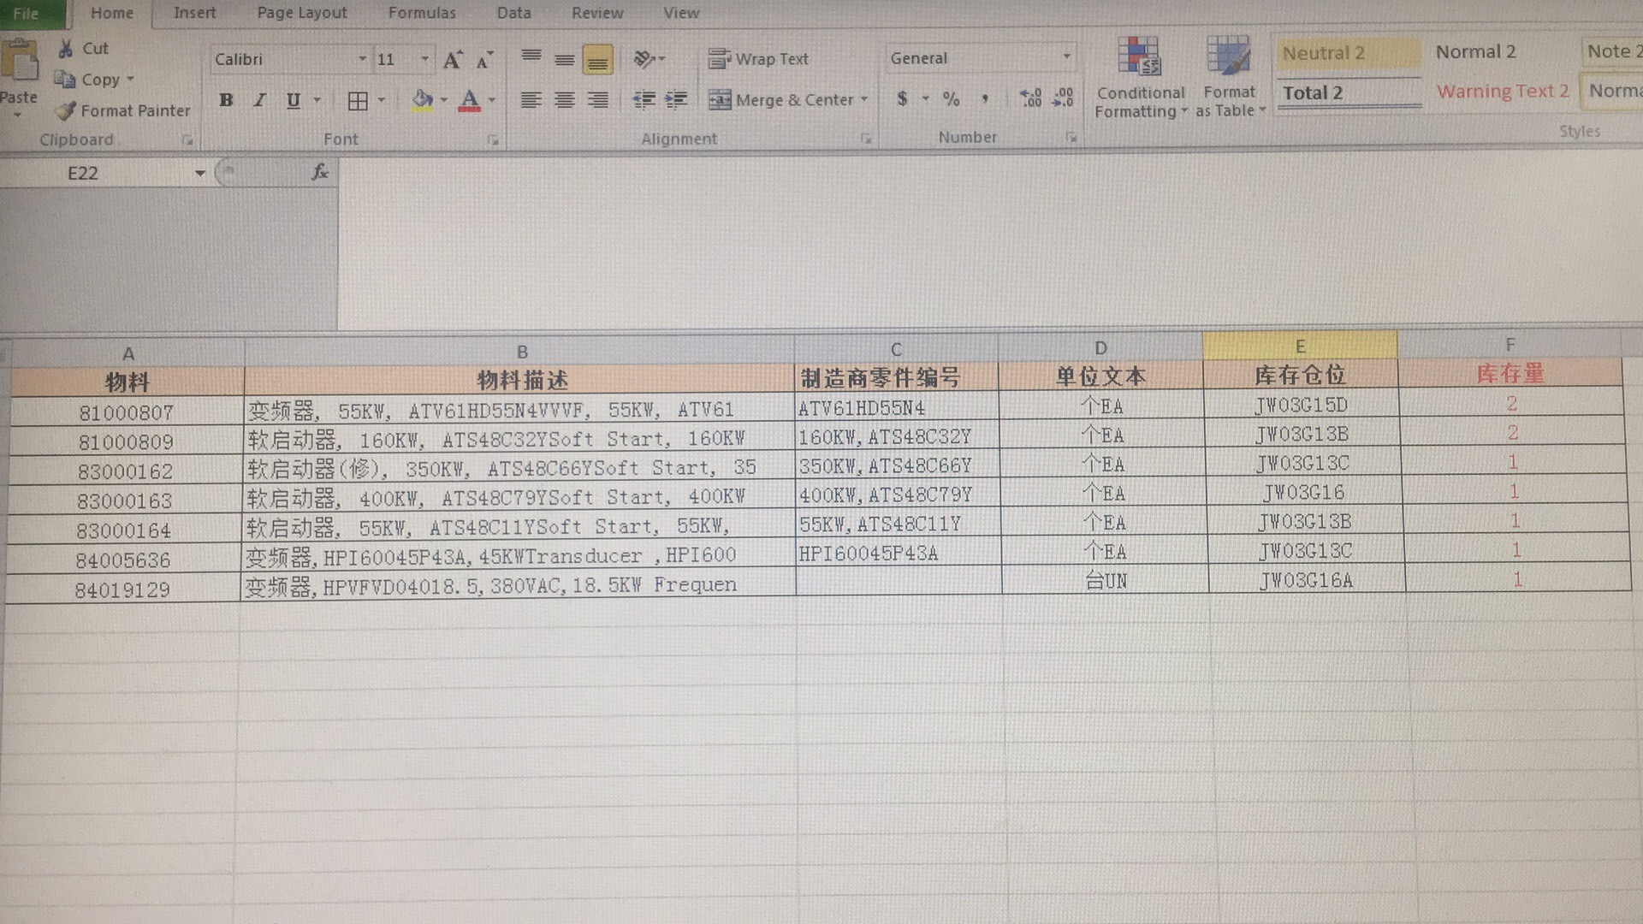Switch to the Formulas tab
This screenshot has width=1643, height=924.
tap(422, 13)
